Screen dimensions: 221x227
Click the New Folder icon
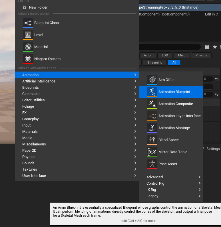coord(25,7)
